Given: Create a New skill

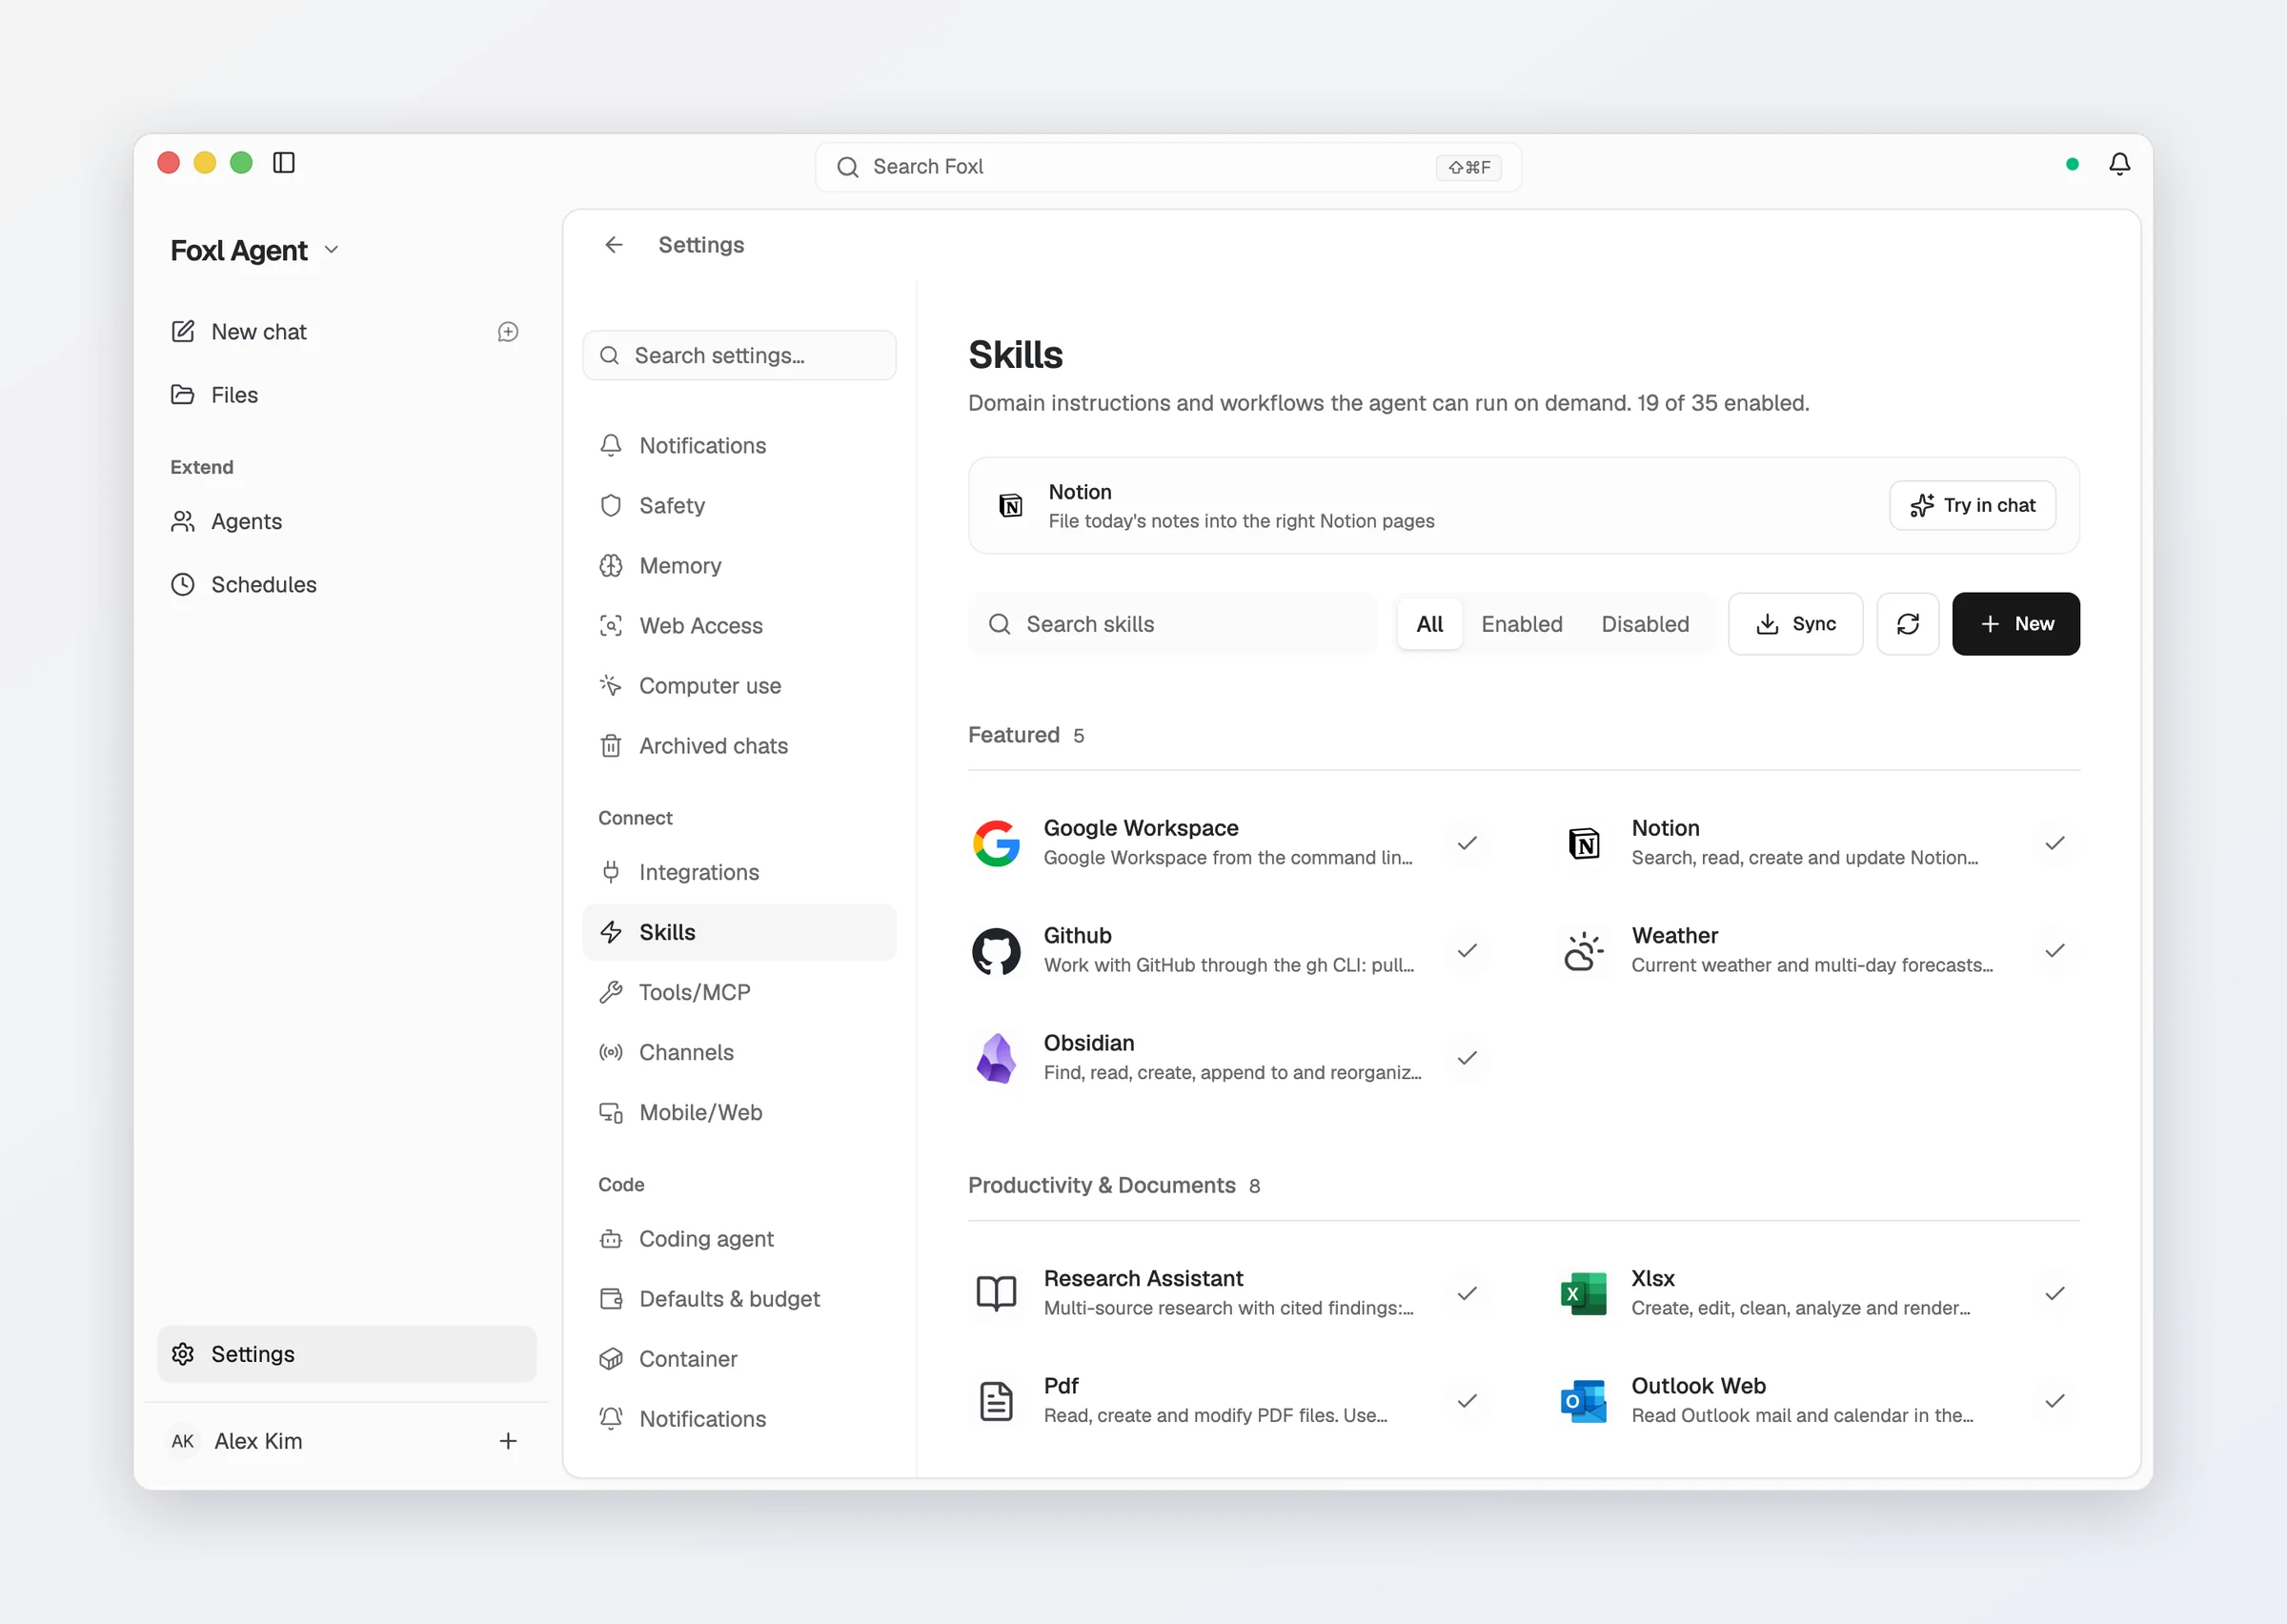Looking at the screenshot, I should [x=2015, y=624].
